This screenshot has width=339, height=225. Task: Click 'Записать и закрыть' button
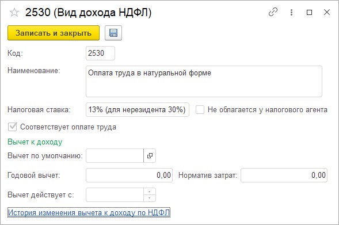tap(54, 33)
